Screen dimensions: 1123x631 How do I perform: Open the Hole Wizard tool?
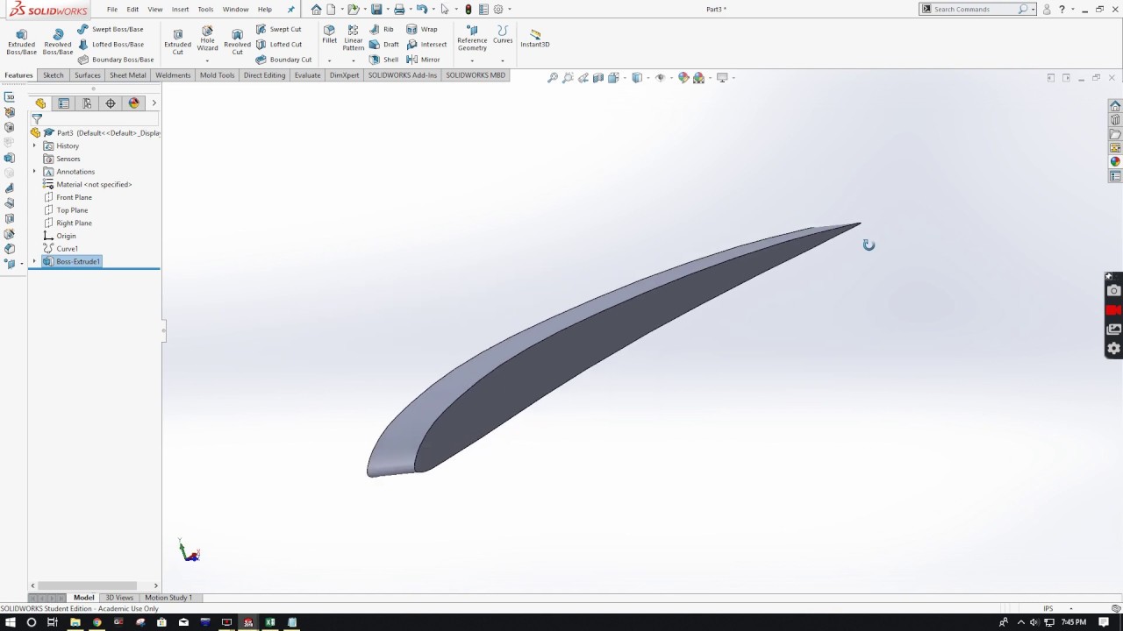(x=207, y=38)
